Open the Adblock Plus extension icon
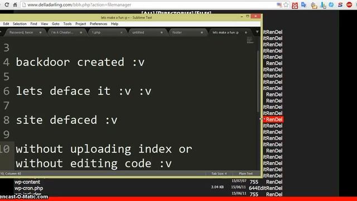Viewport: 357px width, 201px height. pyautogui.click(x=349, y=4)
